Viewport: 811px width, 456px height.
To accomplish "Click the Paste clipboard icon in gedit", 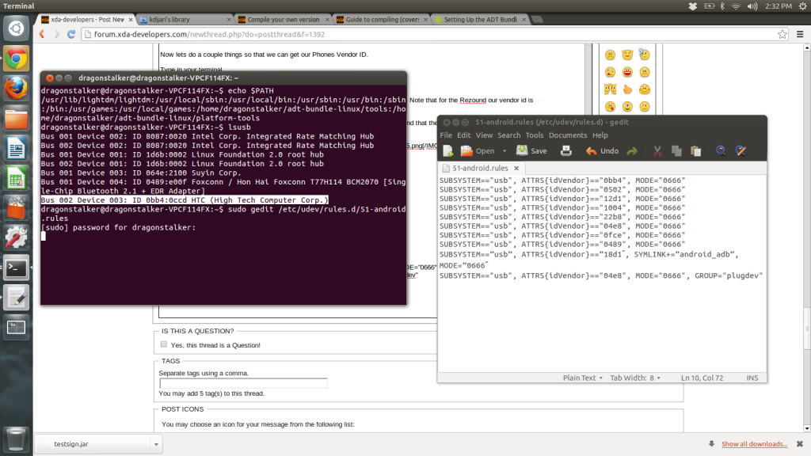I will point(696,151).
